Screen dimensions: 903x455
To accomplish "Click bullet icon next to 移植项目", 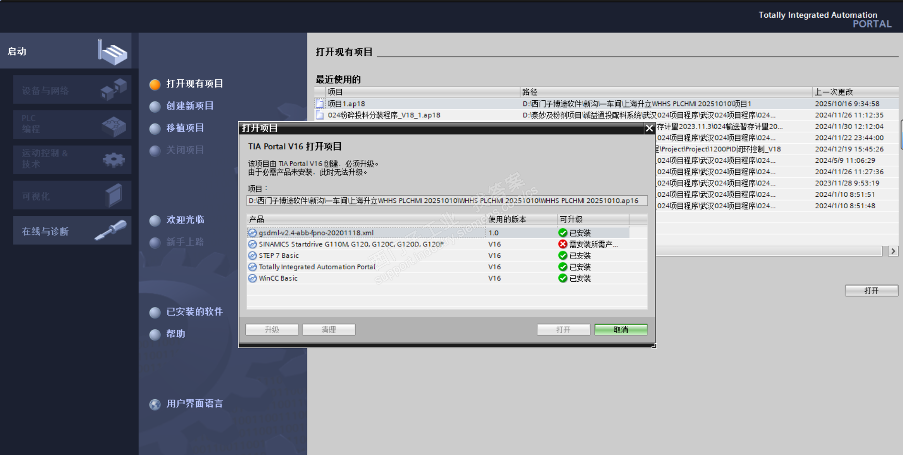I will pos(155,128).
